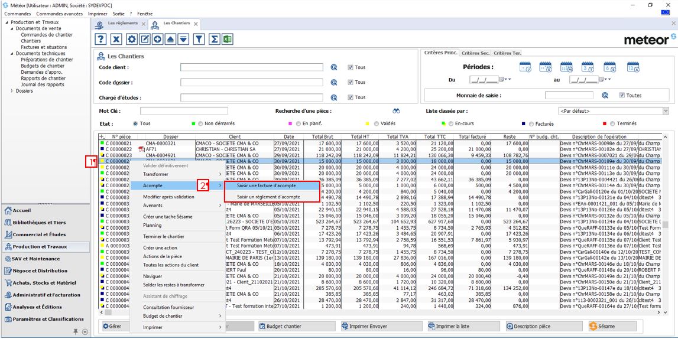This screenshot has height=339, width=678.
Task: Collapse the Production et Travaux tree node
Action: point(7,22)
